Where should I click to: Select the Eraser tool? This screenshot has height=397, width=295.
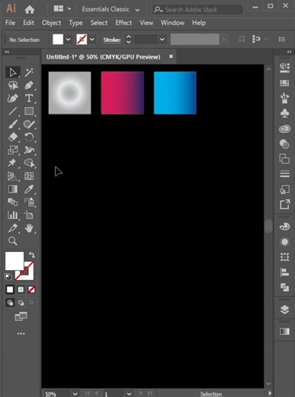click(x=13, y=137)
